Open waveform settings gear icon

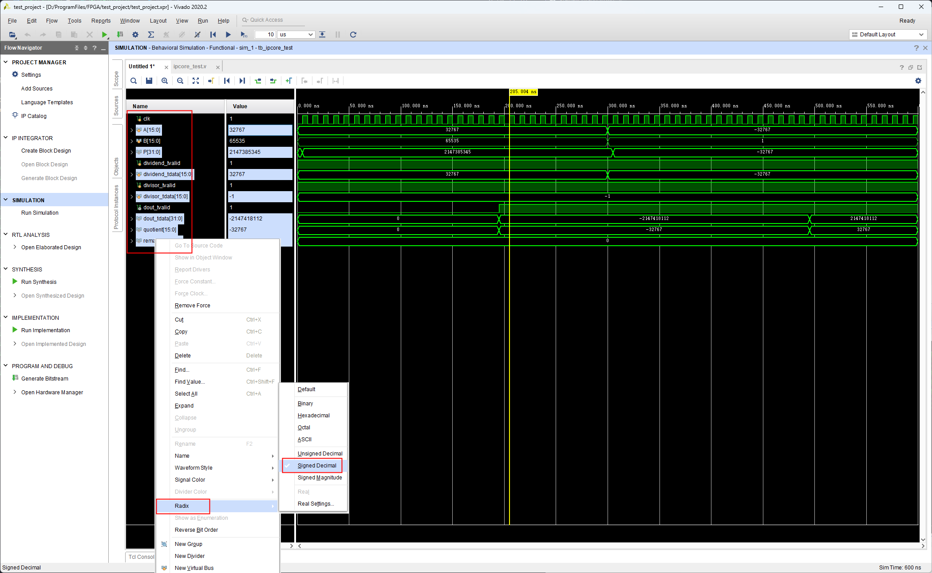click(x=918, y=81)
